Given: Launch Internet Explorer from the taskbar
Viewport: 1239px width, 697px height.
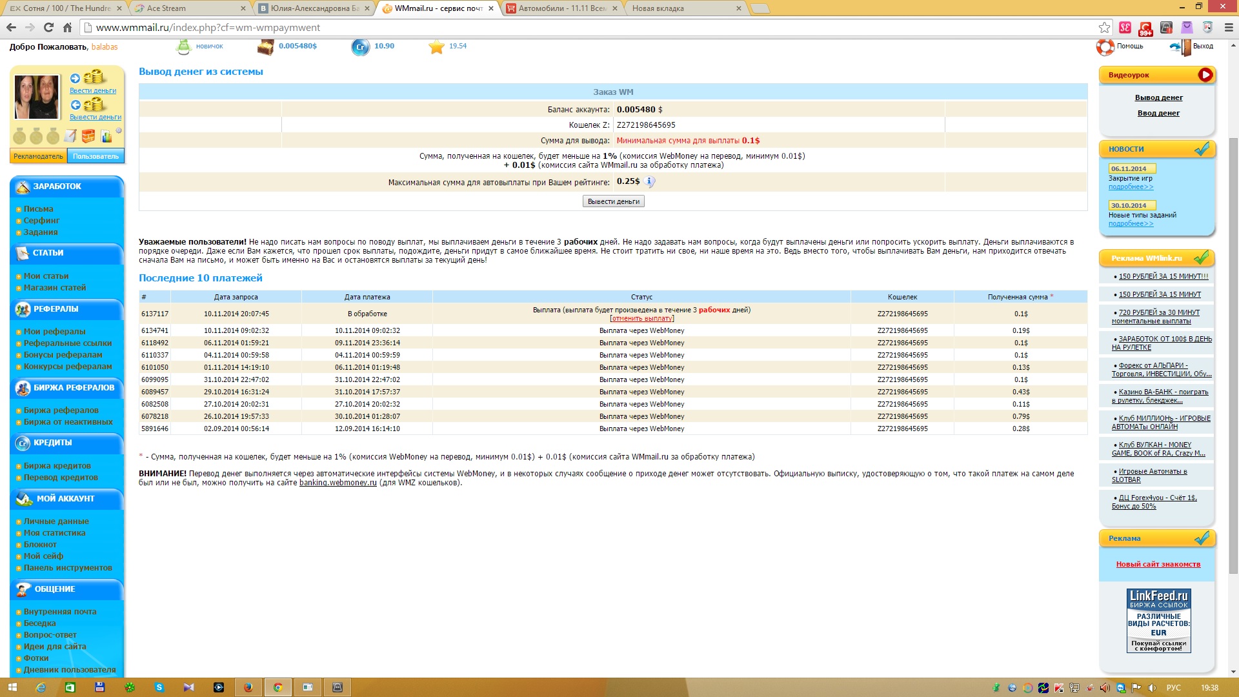Looking at the screenshot, I should (x=41, y=687).
